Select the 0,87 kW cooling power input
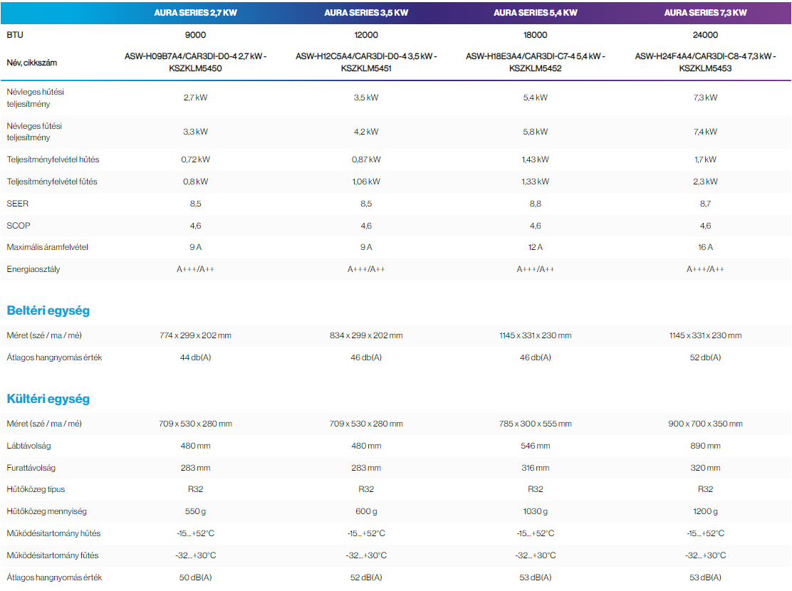The height and width of the screenshot is (591, 792). coord(366,159)
